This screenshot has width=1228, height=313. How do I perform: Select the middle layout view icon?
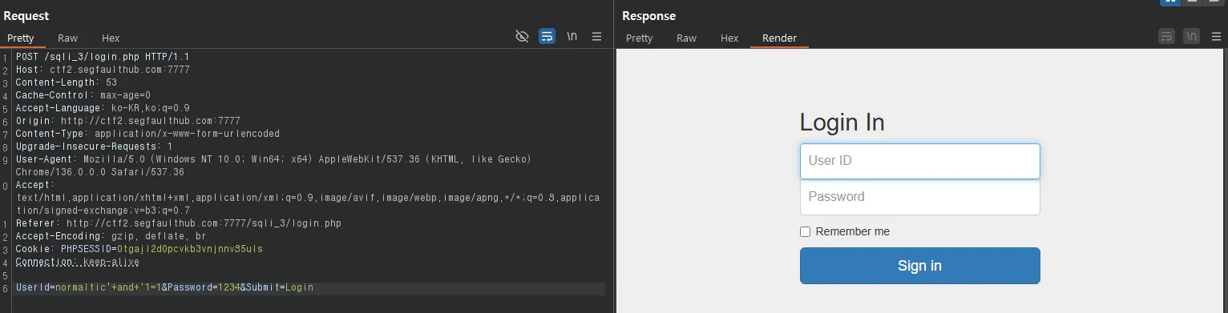(x=1192, y=2)
